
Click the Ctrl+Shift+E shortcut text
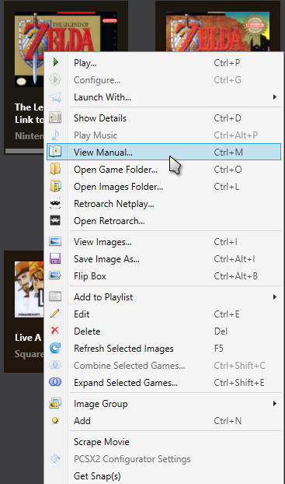[x=239, y=382]
